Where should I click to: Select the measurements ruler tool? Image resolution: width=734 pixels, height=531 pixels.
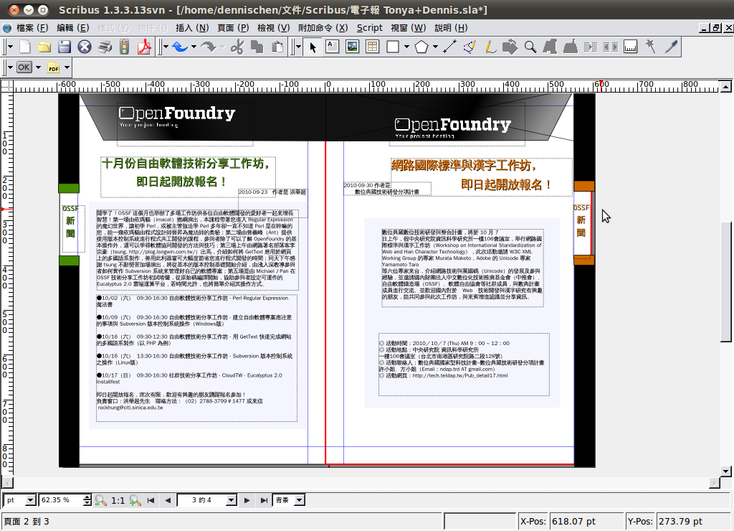click(x=631, y=47)
